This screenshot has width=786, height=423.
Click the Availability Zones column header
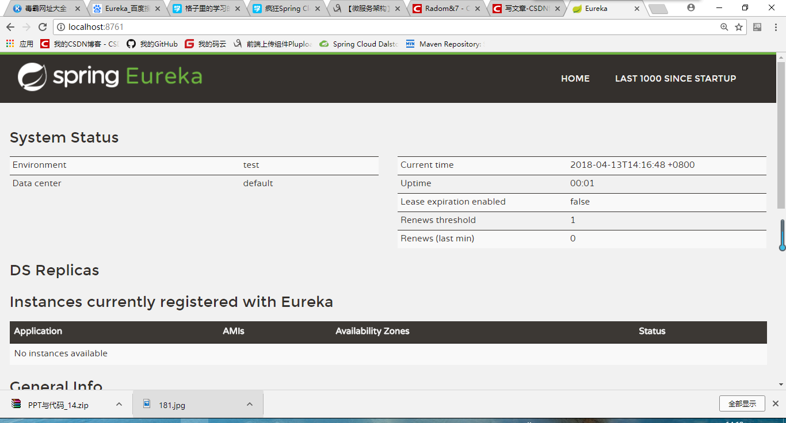372,331
